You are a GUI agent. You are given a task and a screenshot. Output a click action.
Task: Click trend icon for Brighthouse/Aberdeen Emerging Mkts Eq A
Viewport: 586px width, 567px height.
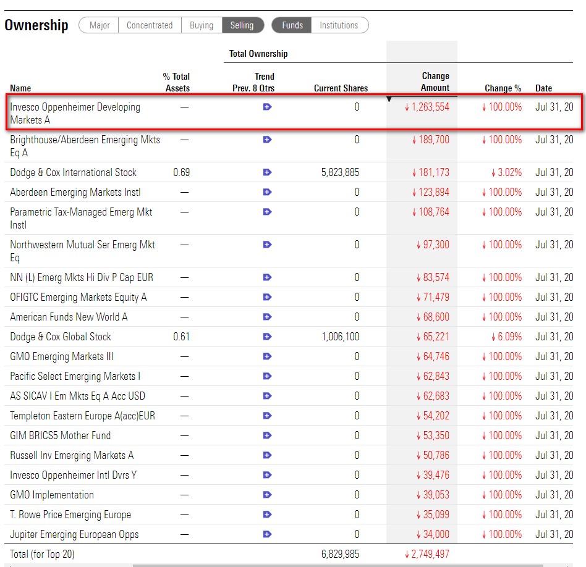point(267,140)
